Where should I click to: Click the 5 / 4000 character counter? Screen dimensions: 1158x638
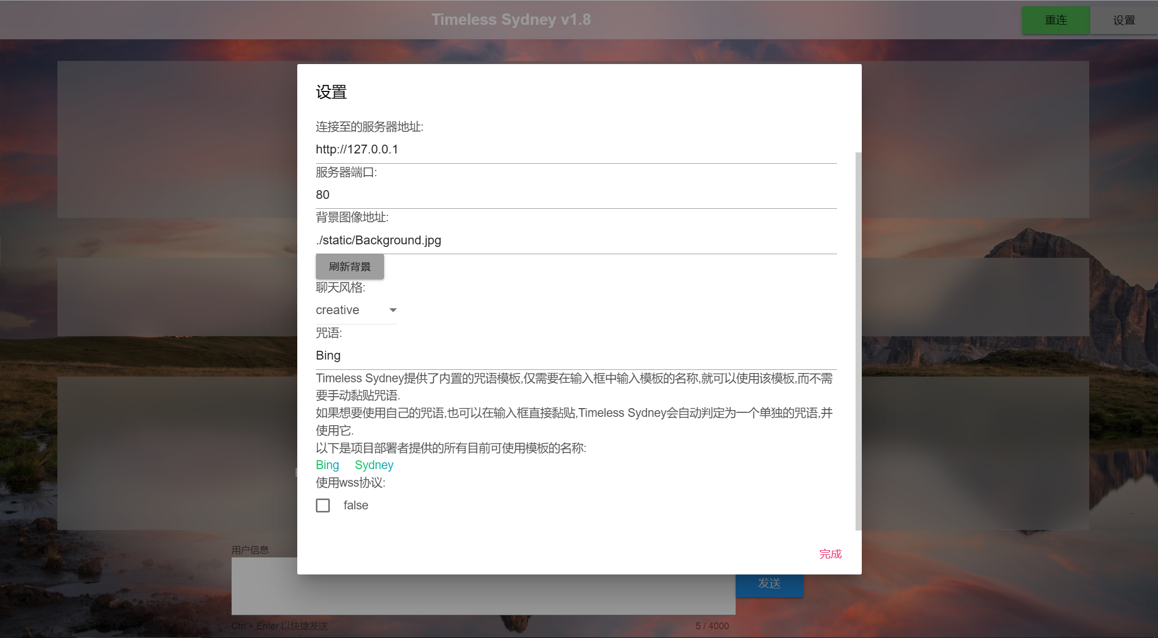click(713, 626)
